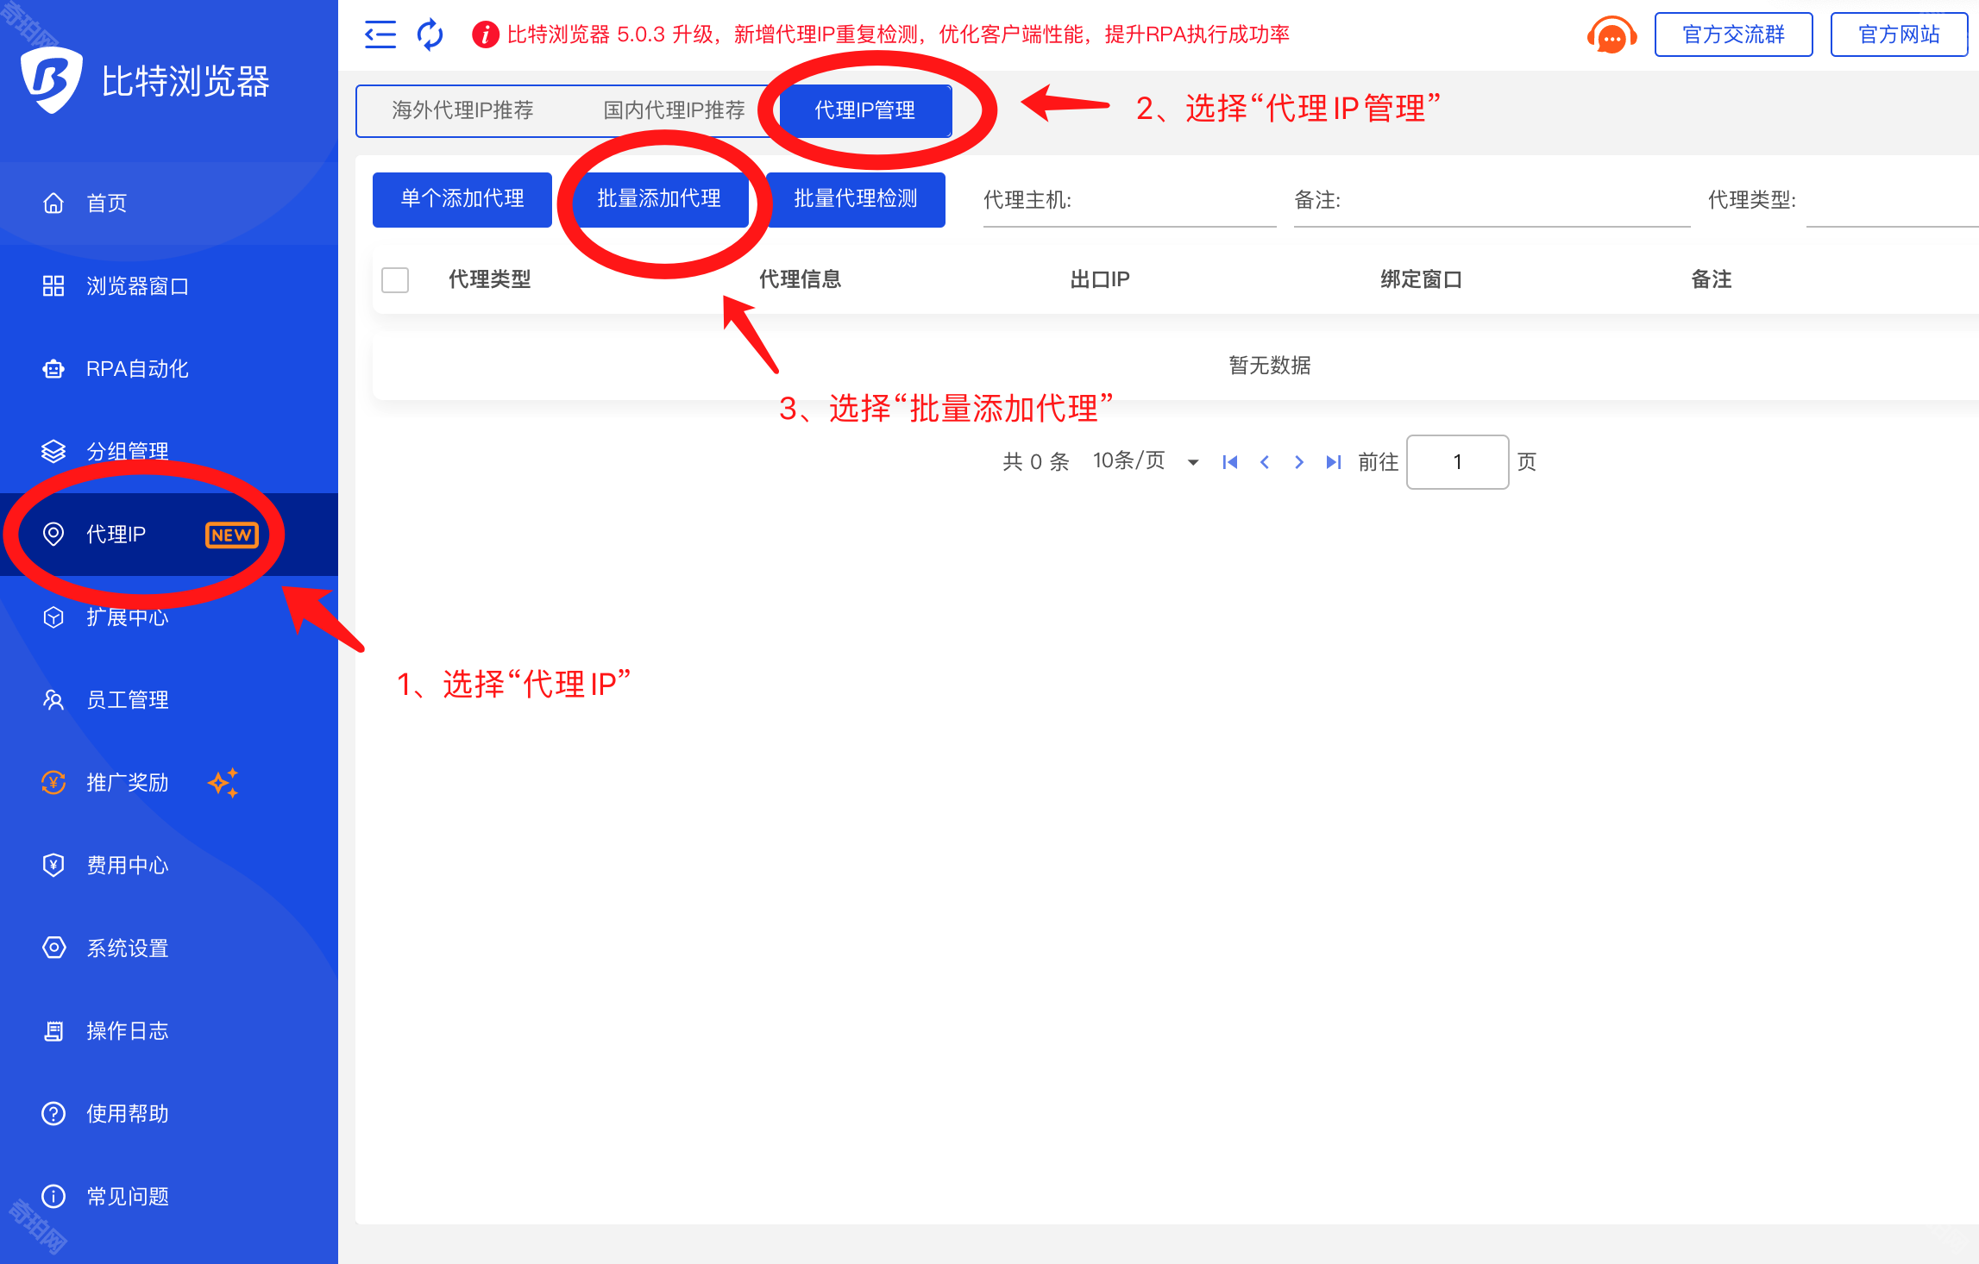Click the location pin icon beside 代理IP

[x=53, y=535]
